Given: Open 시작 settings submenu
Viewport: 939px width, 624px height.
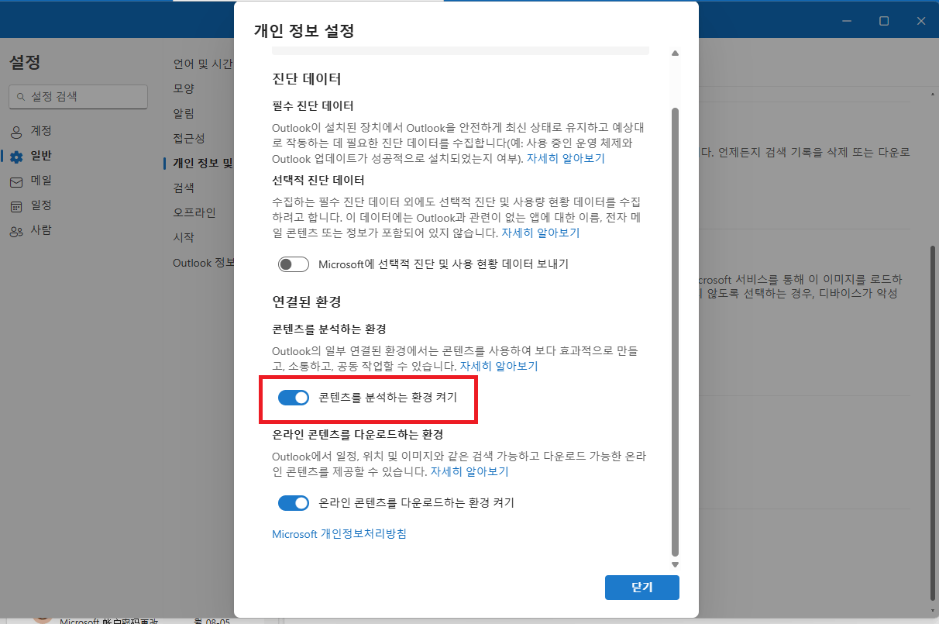Looking at the screenshot, I should pos(184,238).
